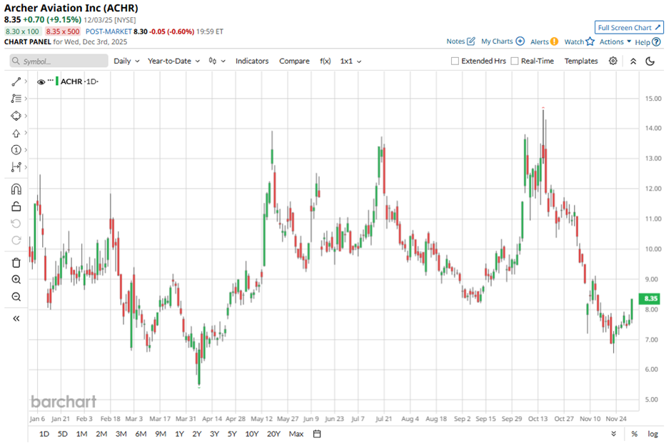The image size is (671, 448).
Task: Collapse the left drawing toolbar
Action: 16,318
